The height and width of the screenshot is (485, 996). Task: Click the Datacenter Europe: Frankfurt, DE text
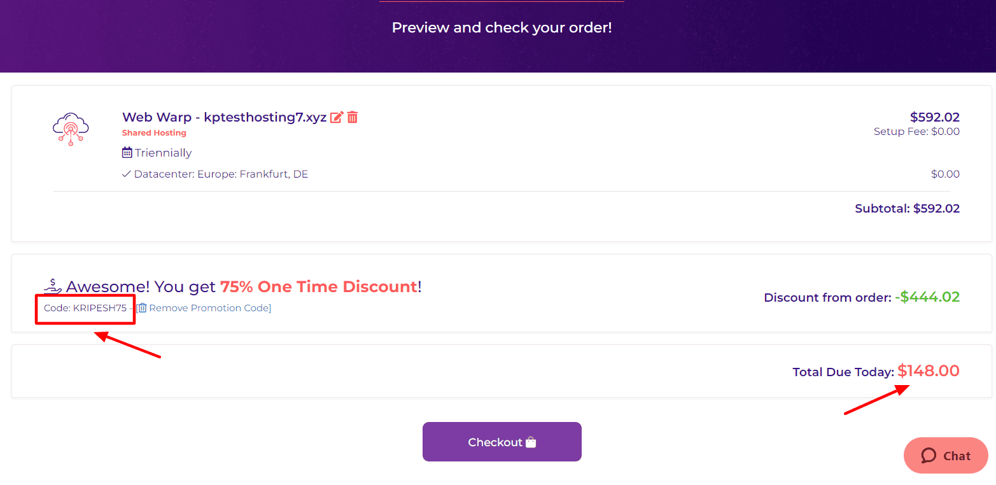click(x=221, y=174)
